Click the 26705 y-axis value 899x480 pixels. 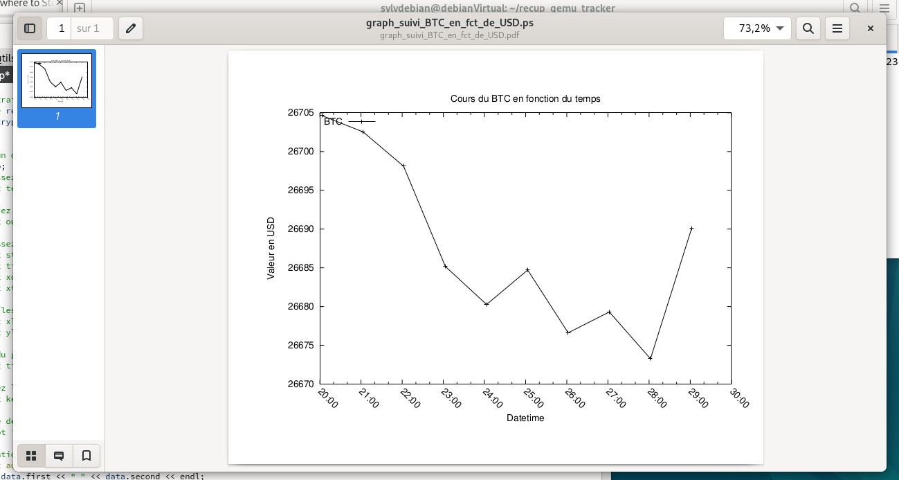pos(300,113)
